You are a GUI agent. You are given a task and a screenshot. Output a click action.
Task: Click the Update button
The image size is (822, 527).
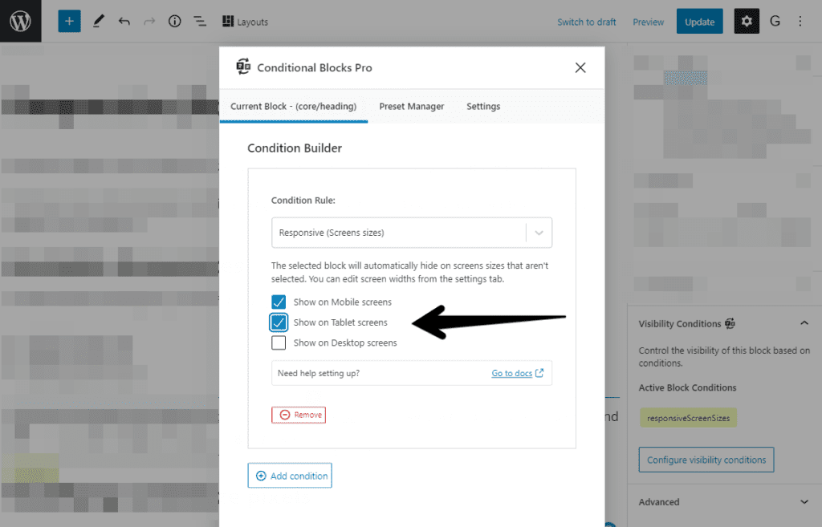point(699,22)
